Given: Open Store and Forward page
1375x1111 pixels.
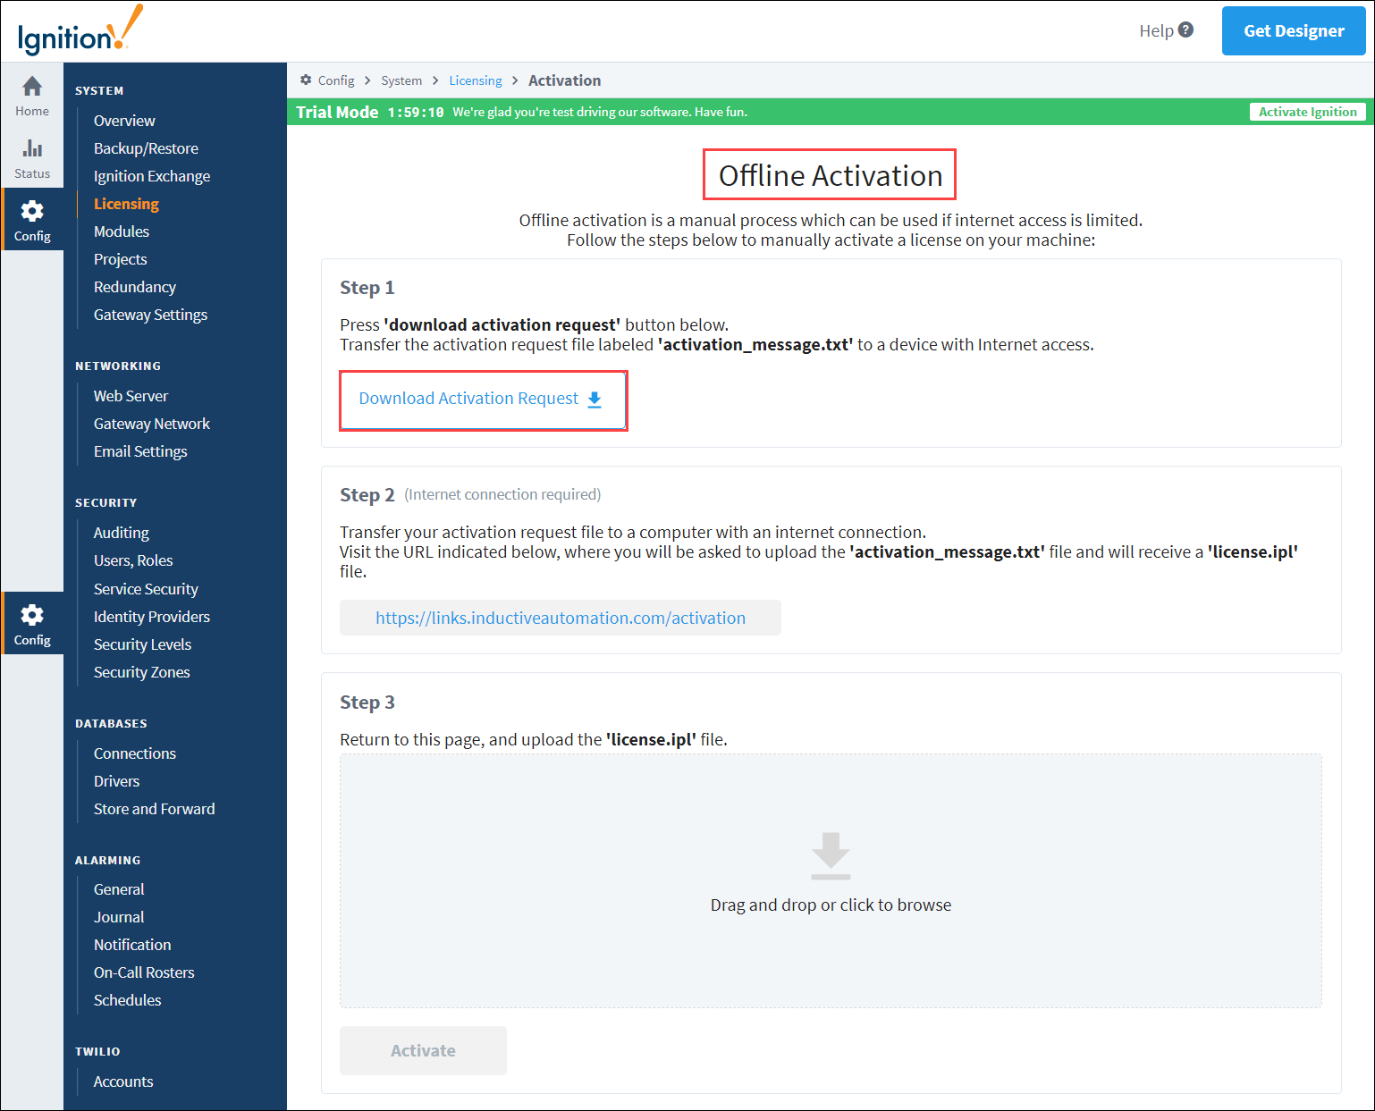Looking at the screenshot, I should click(154, 809).
